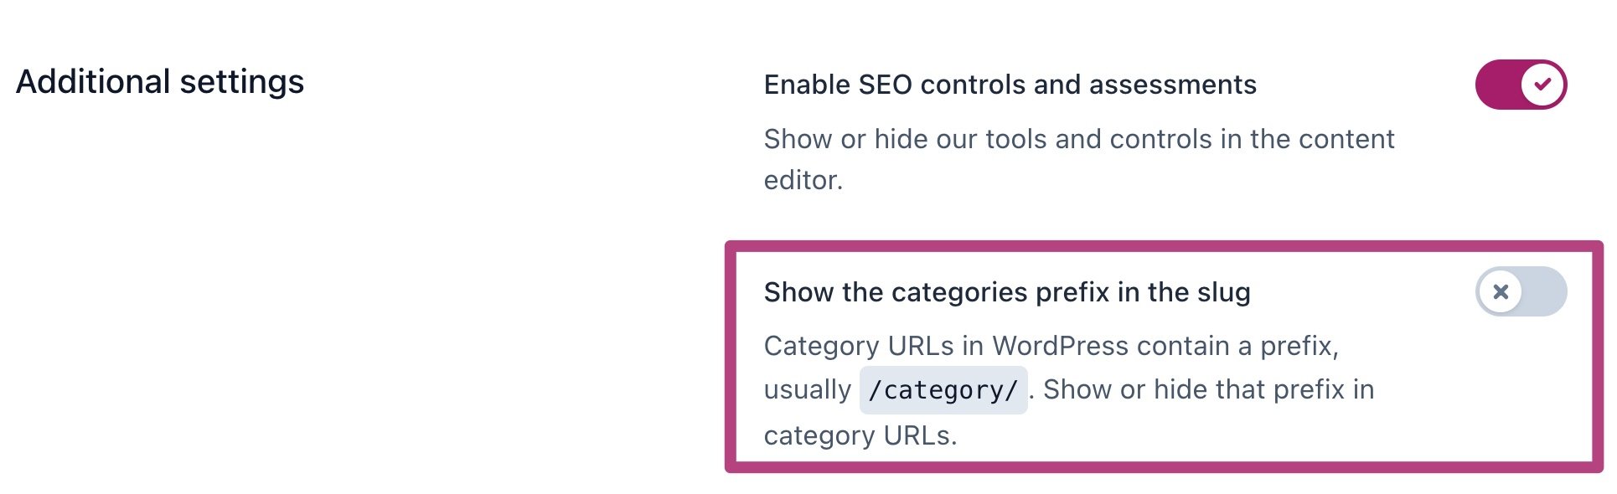This screenshot has width=1617, height=494.
Task: Click the word 'slug' in the categories label
Action: click(x=1223, y=292)
